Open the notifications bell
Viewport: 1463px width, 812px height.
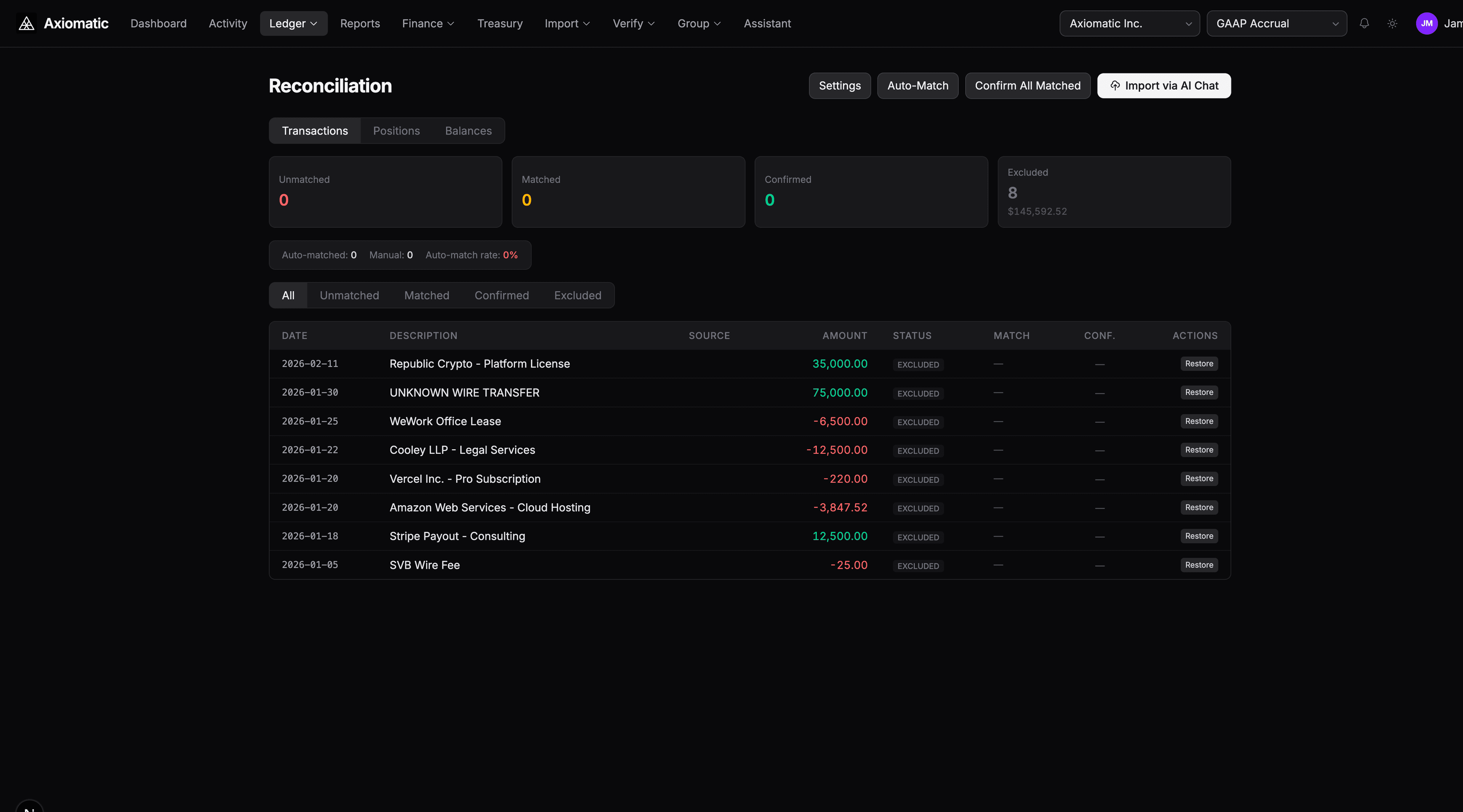coord(1364,23)
